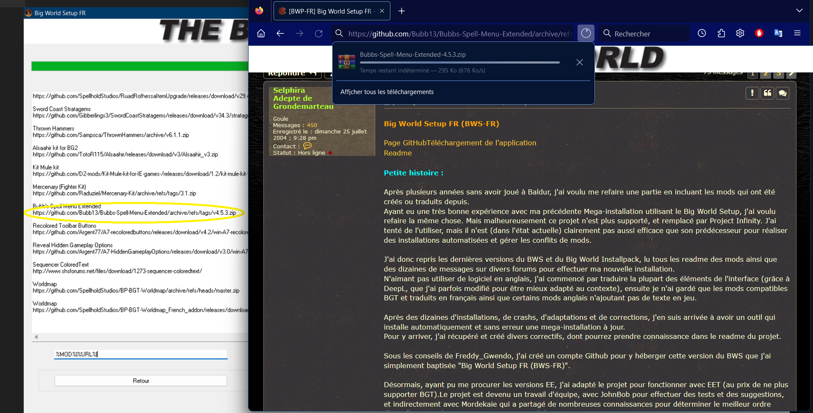The width and height of the screenshot is (813, 413).
Task: Expand the list all tabs chevron
Action: click(799, 11)
